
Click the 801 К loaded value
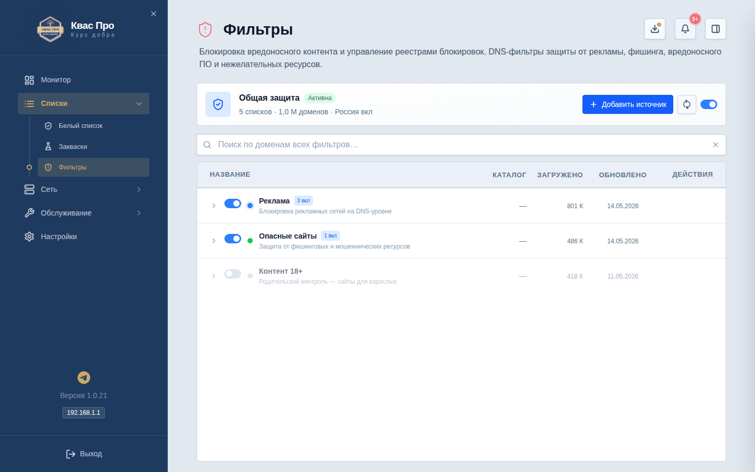pos(575,206)
